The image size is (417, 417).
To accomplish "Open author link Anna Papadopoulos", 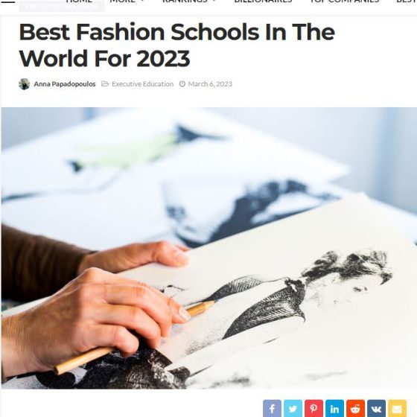I will [65, 84].
